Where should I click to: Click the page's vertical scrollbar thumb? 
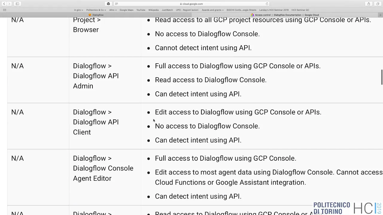click(x=382, y=77)
